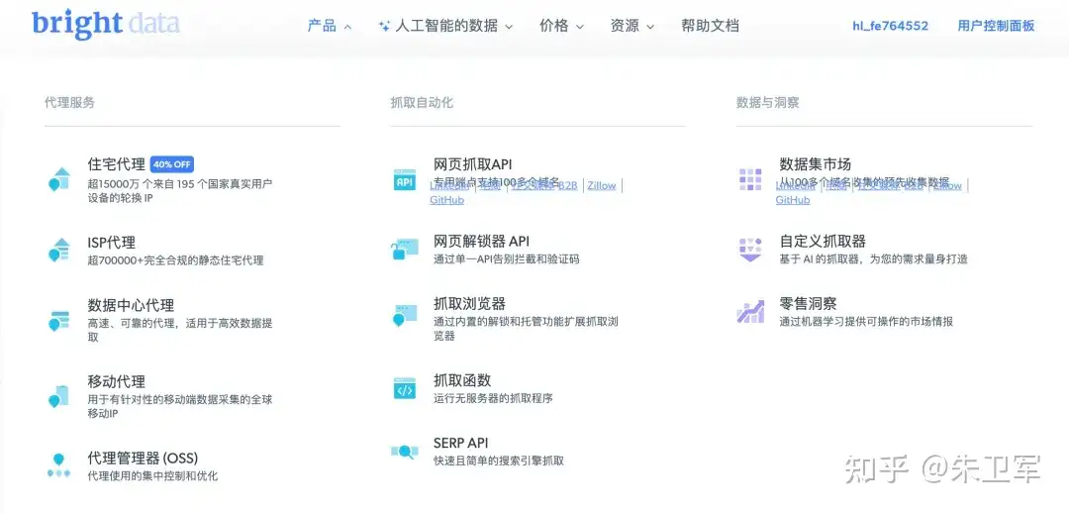Open the 代理管理器 (OSS) link
Screen dimensions: 1069x513
pos(143,458)
